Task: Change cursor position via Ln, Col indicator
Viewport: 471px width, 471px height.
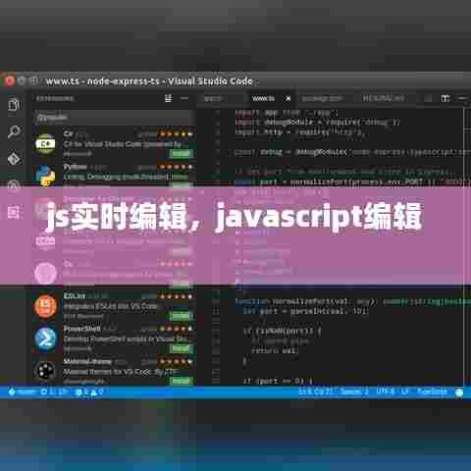Action: 316,392
